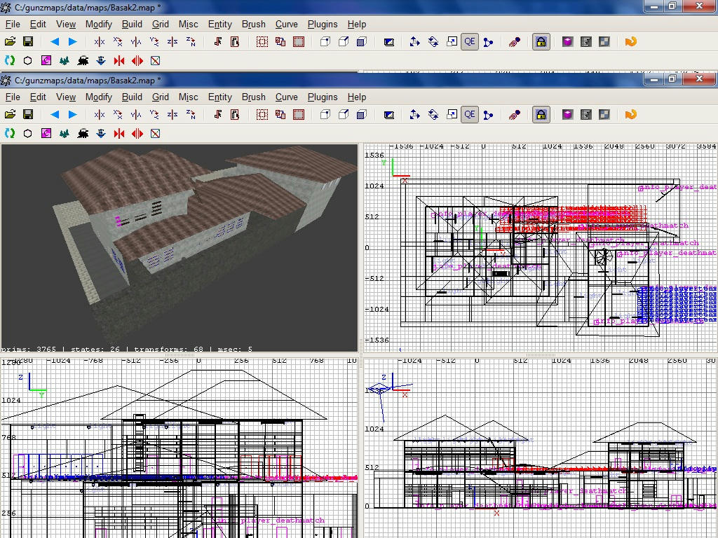The width and height of the screenshot is (718, 538).
Task: Toggle the QE resize tool in lower window
Action: tap(469, 114)
